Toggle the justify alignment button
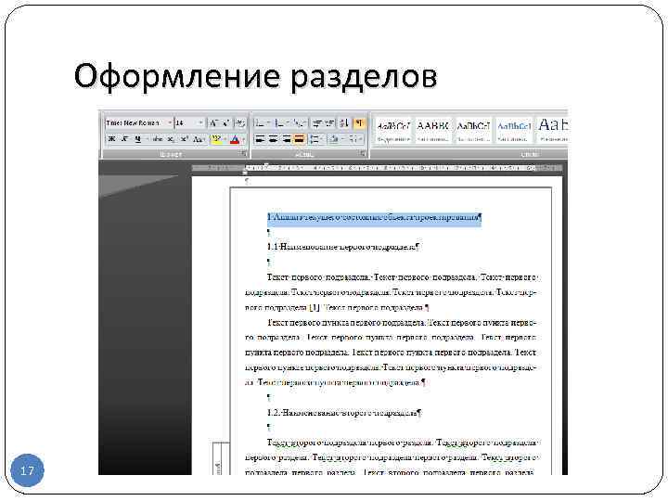The image size is (668, 501). tap(300, 139)
